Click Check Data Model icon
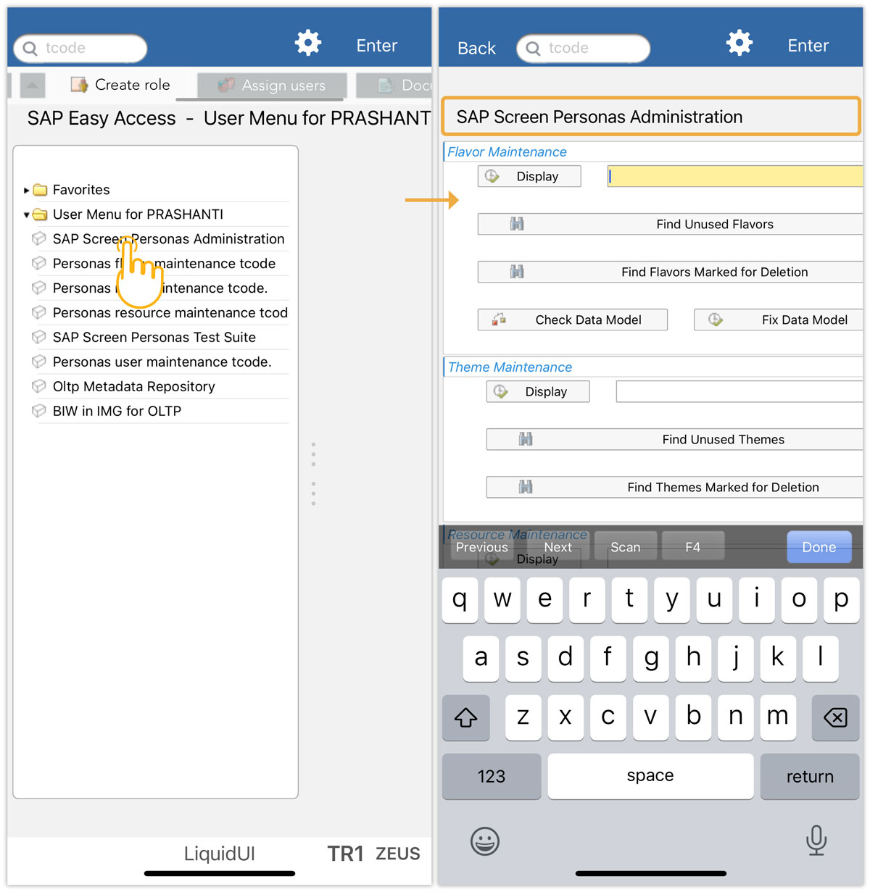The width and height of the screenshot is (870, 892). 499,320
